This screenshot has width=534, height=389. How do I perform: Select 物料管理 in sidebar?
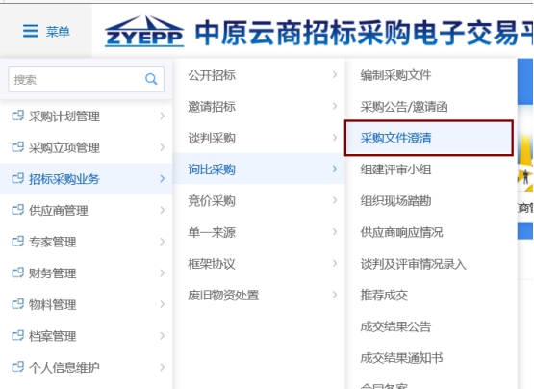[x=87, y=304]
